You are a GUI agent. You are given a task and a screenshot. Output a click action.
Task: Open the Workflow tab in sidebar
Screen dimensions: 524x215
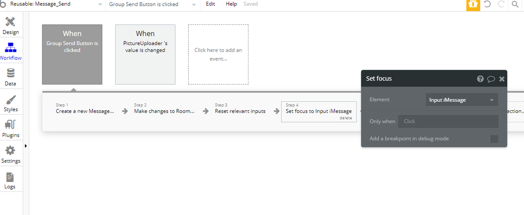[x=11, y=51]
